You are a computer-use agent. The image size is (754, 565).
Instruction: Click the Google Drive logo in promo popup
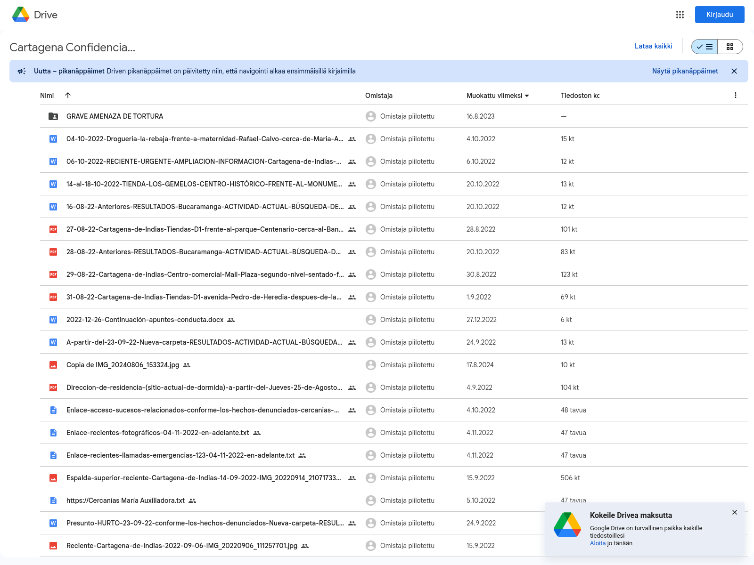coord(567,525)
